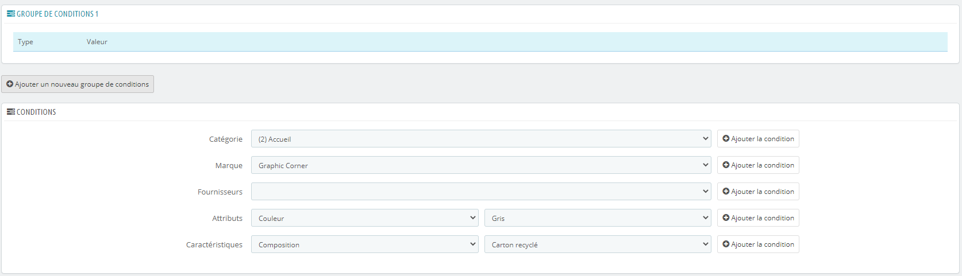This screenshot has height=276, width=962.
Task: Click the Valeur column header
Action: tap(97, 42)
